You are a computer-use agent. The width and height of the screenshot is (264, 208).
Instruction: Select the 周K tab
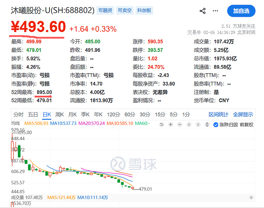60,115
